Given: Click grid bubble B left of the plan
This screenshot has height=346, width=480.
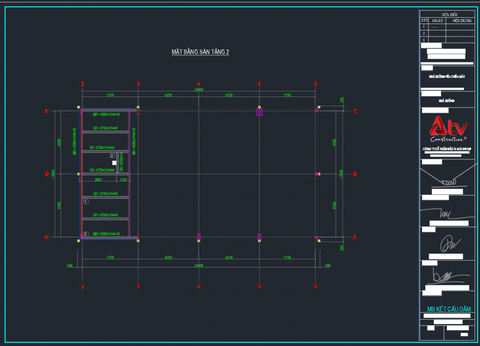Looking at the screenshot, I should tap(47, 174).
